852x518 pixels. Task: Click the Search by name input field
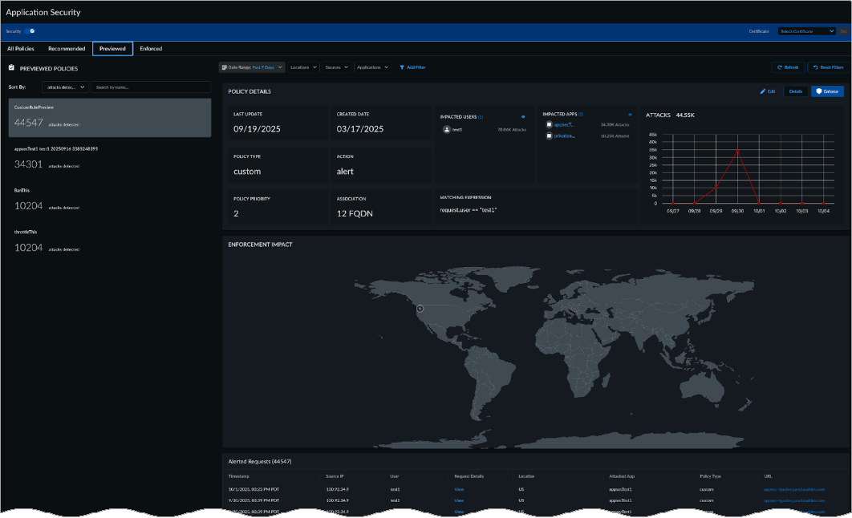[150, 87]
